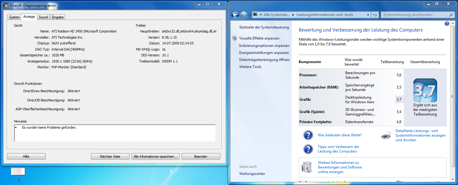Click the software box icon beside Weitere Informationen

(307, 167)
